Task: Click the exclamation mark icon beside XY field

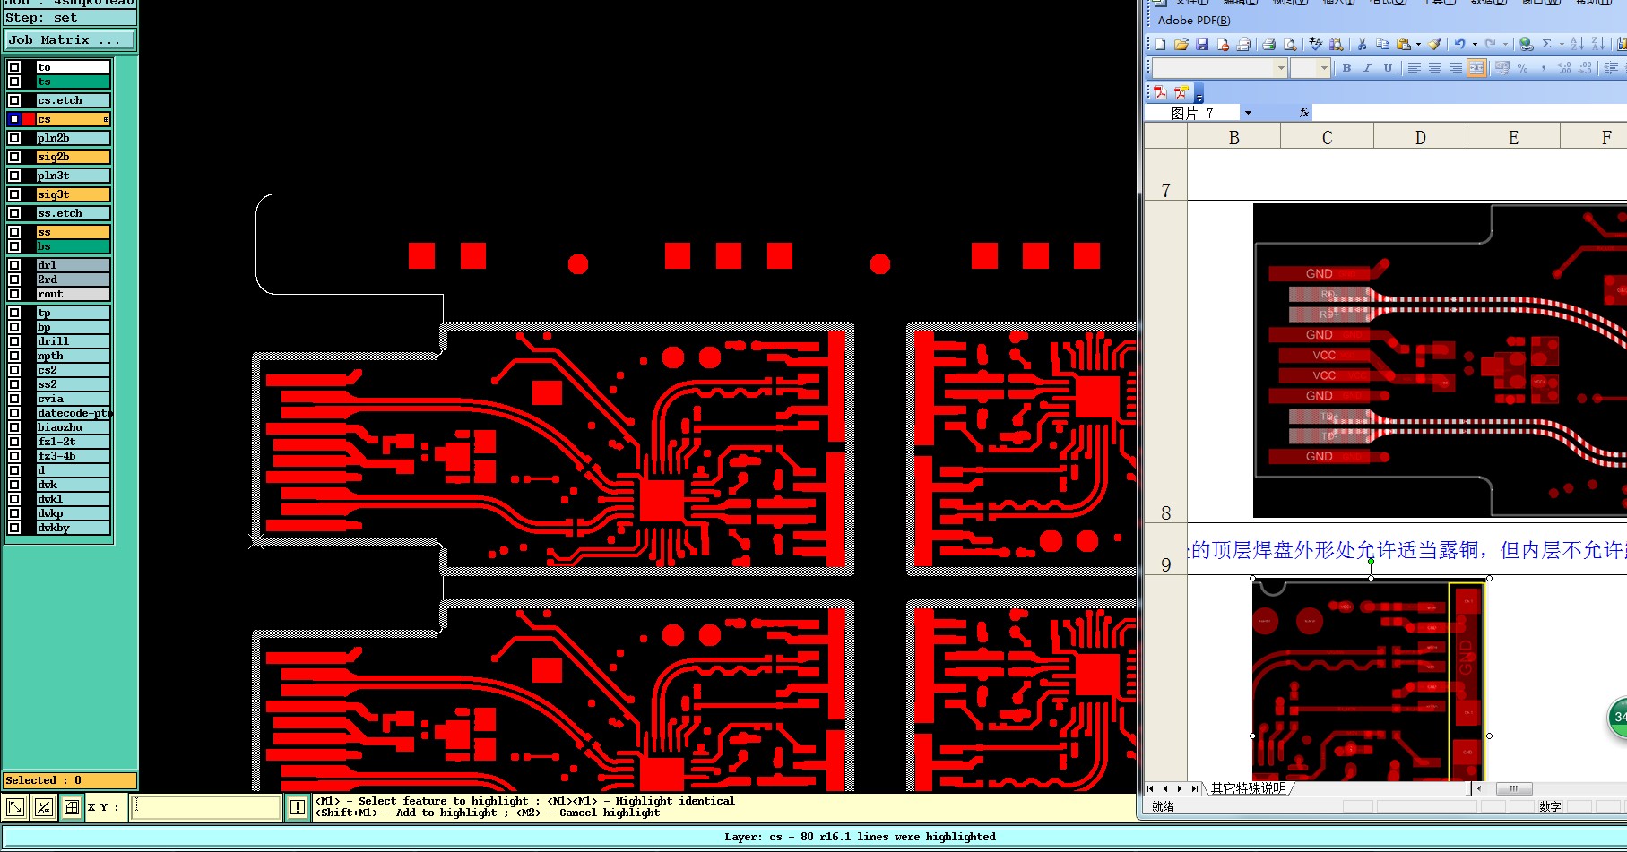Action: (x=298, y=807)
